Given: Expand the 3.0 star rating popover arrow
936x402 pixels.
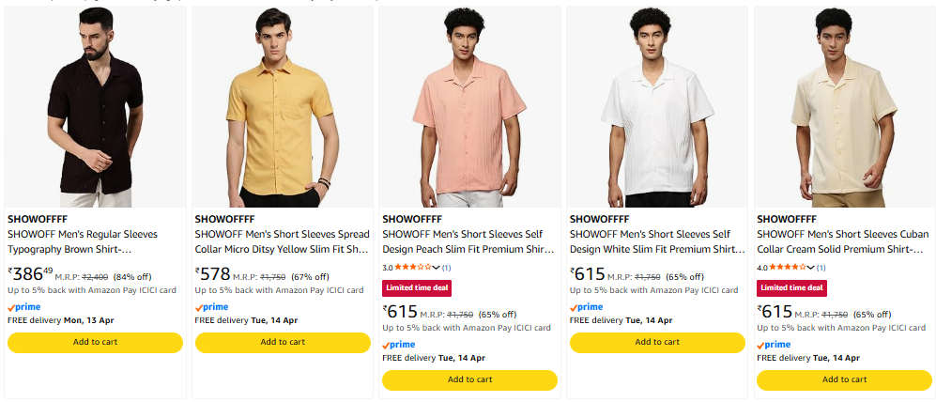Looking at the screenshot, I should pos(436,268).
